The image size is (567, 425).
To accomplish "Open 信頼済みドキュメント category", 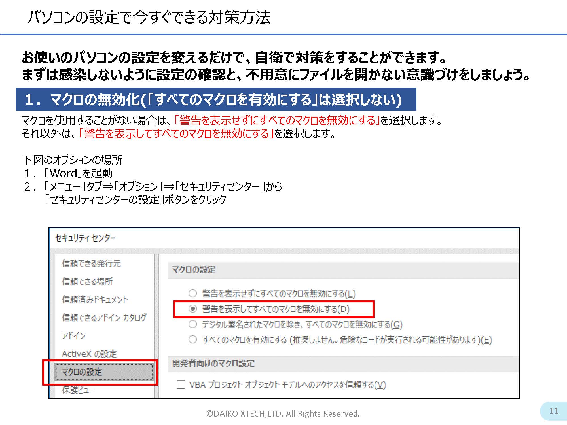I will pyautogui.click(x=95, y=299).
